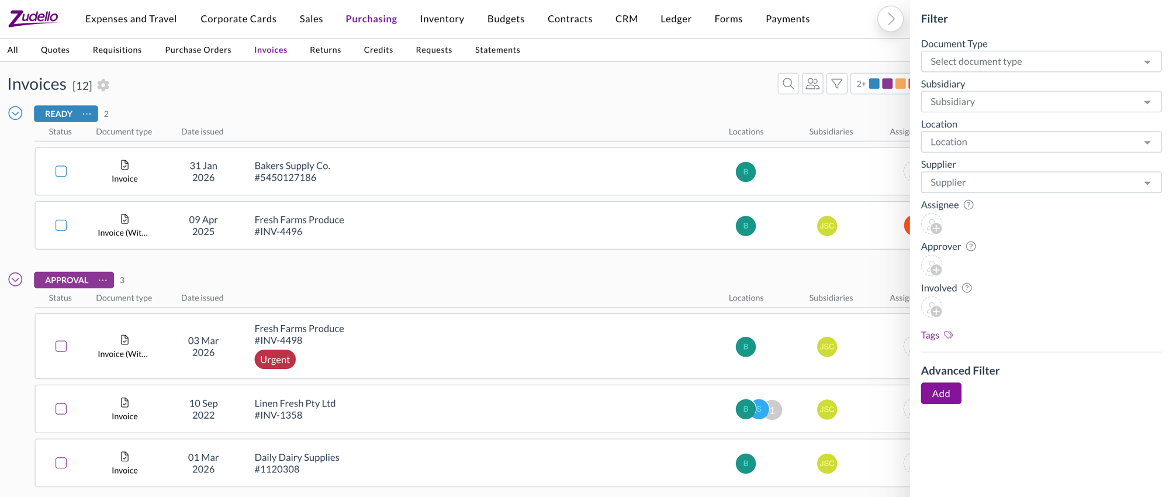Screen dimensions: 1169x497
Task: View the Statements tab
Action: [x=497, y=50]
